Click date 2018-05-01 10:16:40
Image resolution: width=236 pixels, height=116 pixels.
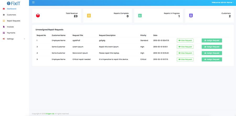(x=161, y=53)
